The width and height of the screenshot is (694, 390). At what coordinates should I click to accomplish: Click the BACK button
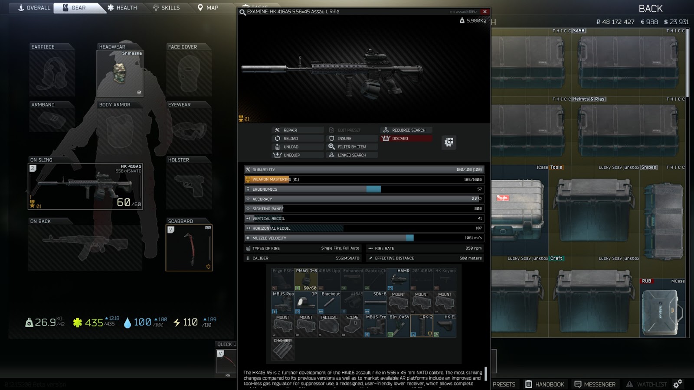tap(651, 9)
